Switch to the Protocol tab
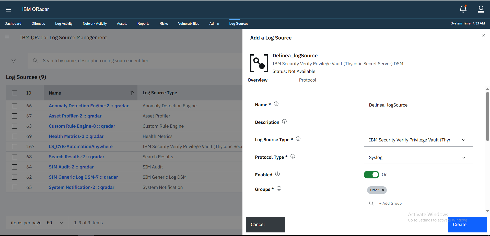 pos(307,80)
